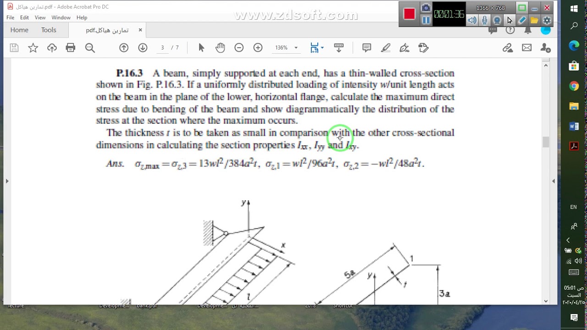Go to the next page arrow
Viewport: 587px width, 330px height.
tap(143, 48)
